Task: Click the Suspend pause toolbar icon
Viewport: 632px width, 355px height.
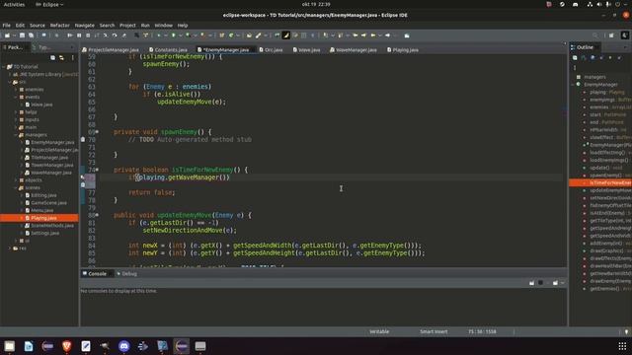Action: pyautogui.click(x=79, y=35)
